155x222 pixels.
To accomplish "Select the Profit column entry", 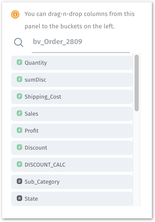I will (x=72, y=131).
